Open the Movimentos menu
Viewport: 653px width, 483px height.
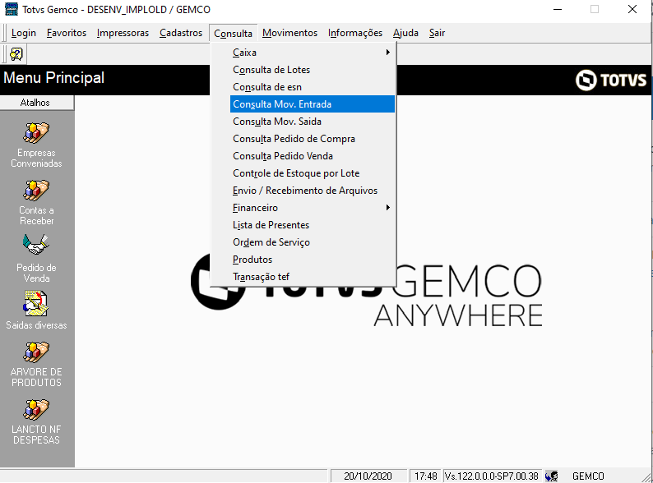[289, 33]
